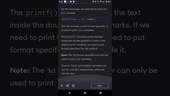Tap the screen cast status icon
170x96 pixels.
(93, 2)
